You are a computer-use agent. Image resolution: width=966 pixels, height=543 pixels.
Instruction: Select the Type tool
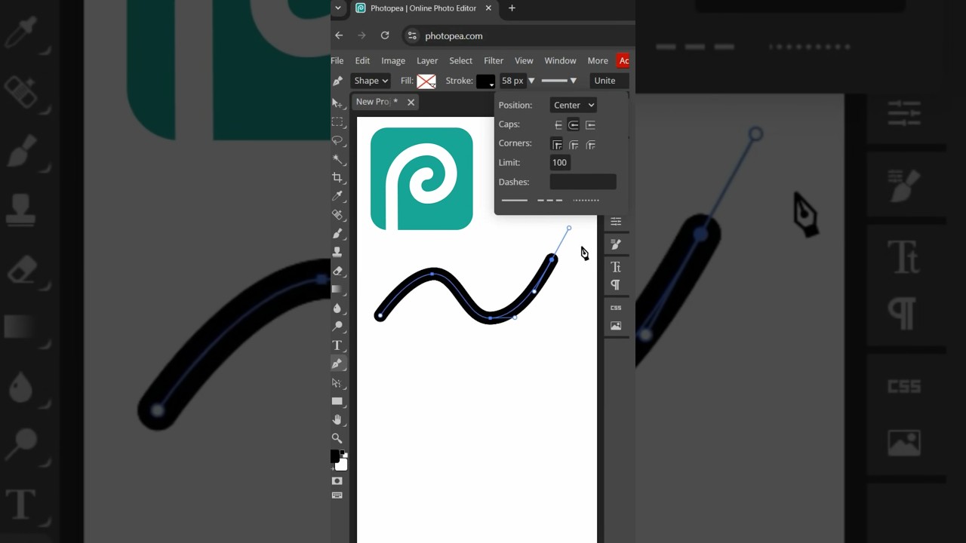point(337,345)
